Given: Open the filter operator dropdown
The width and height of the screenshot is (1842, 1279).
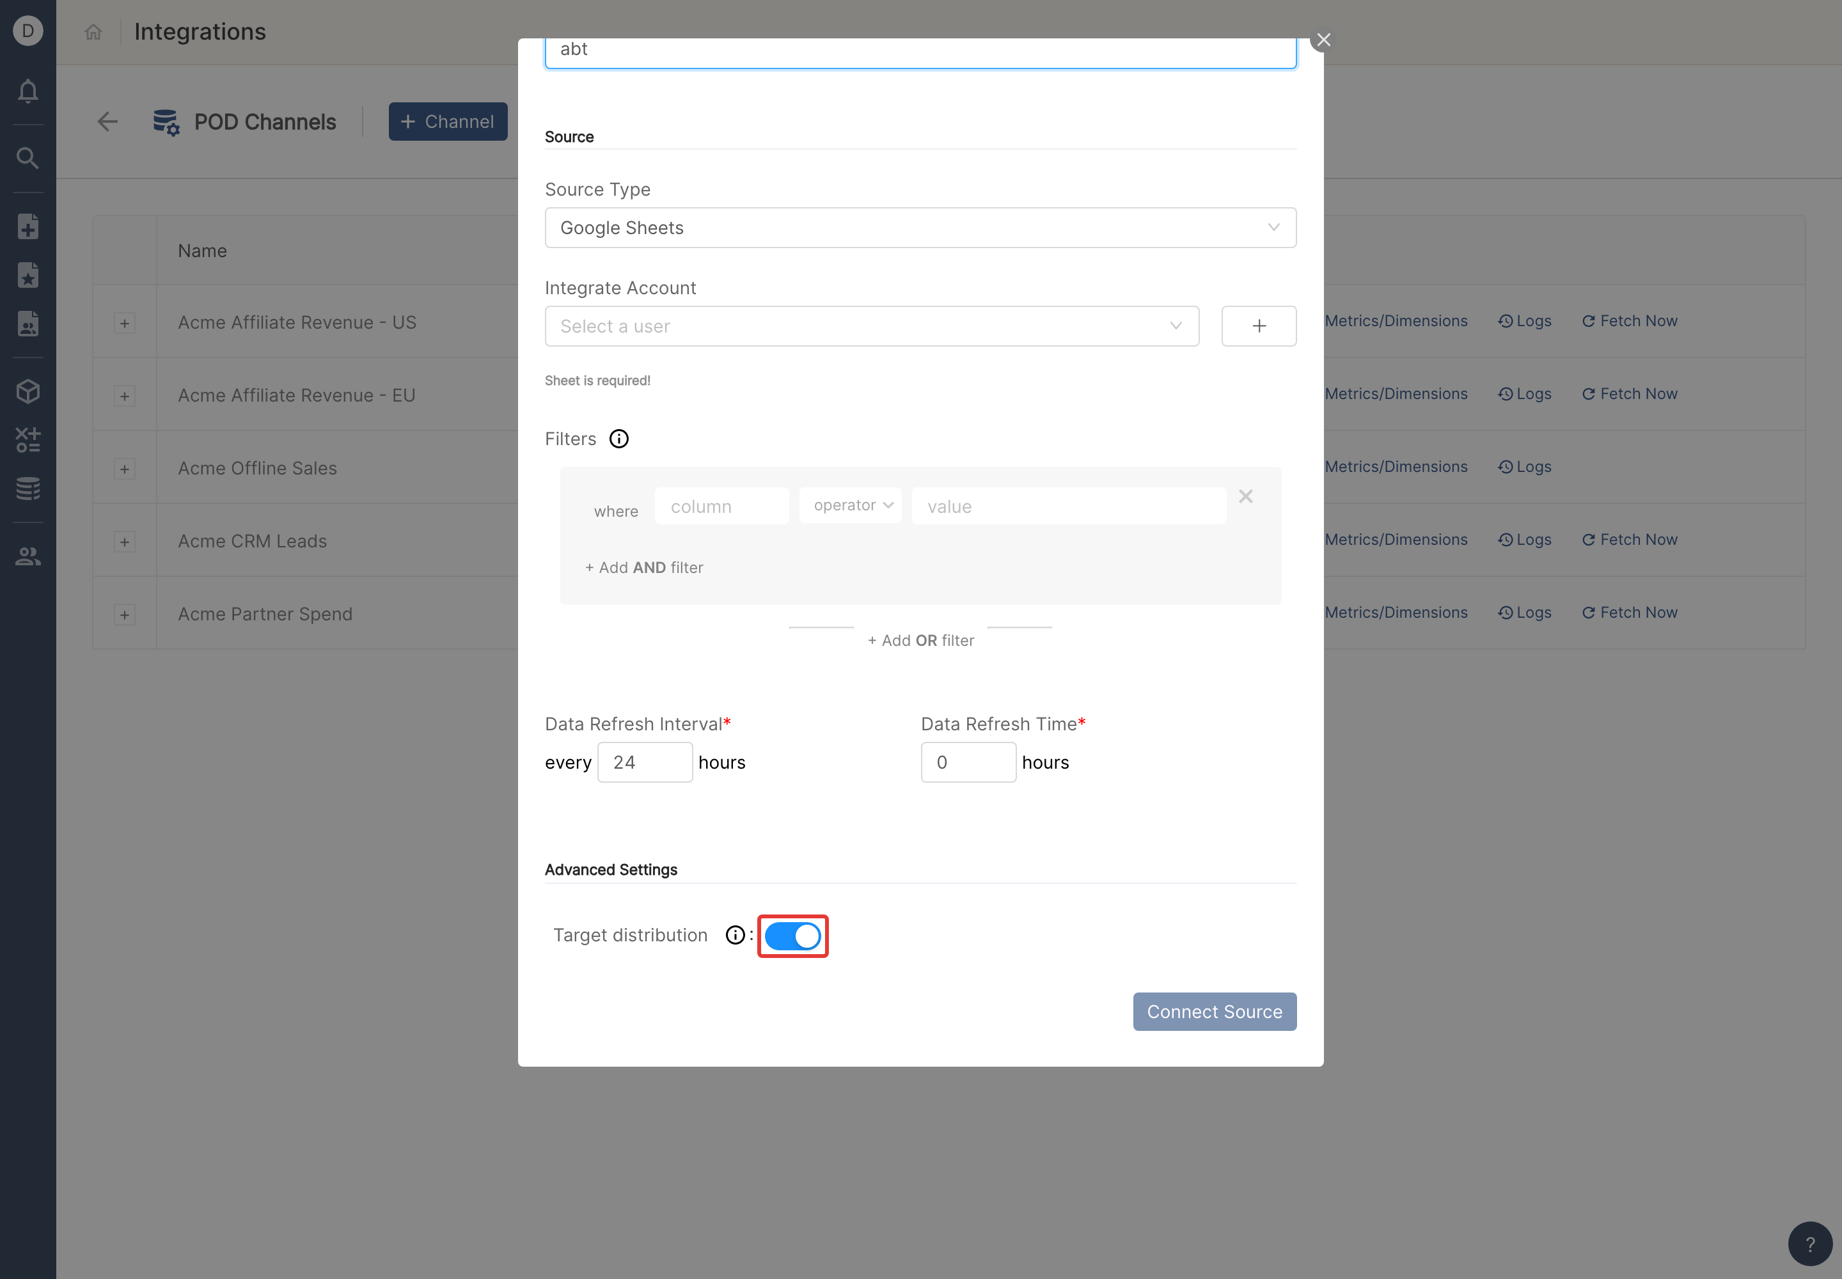Looking at the screenshot, I should (851, 506).
